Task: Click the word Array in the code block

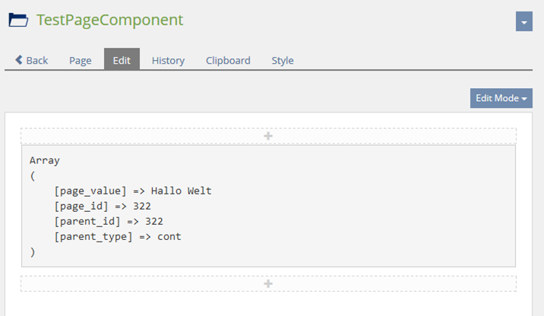Action: 44,160
